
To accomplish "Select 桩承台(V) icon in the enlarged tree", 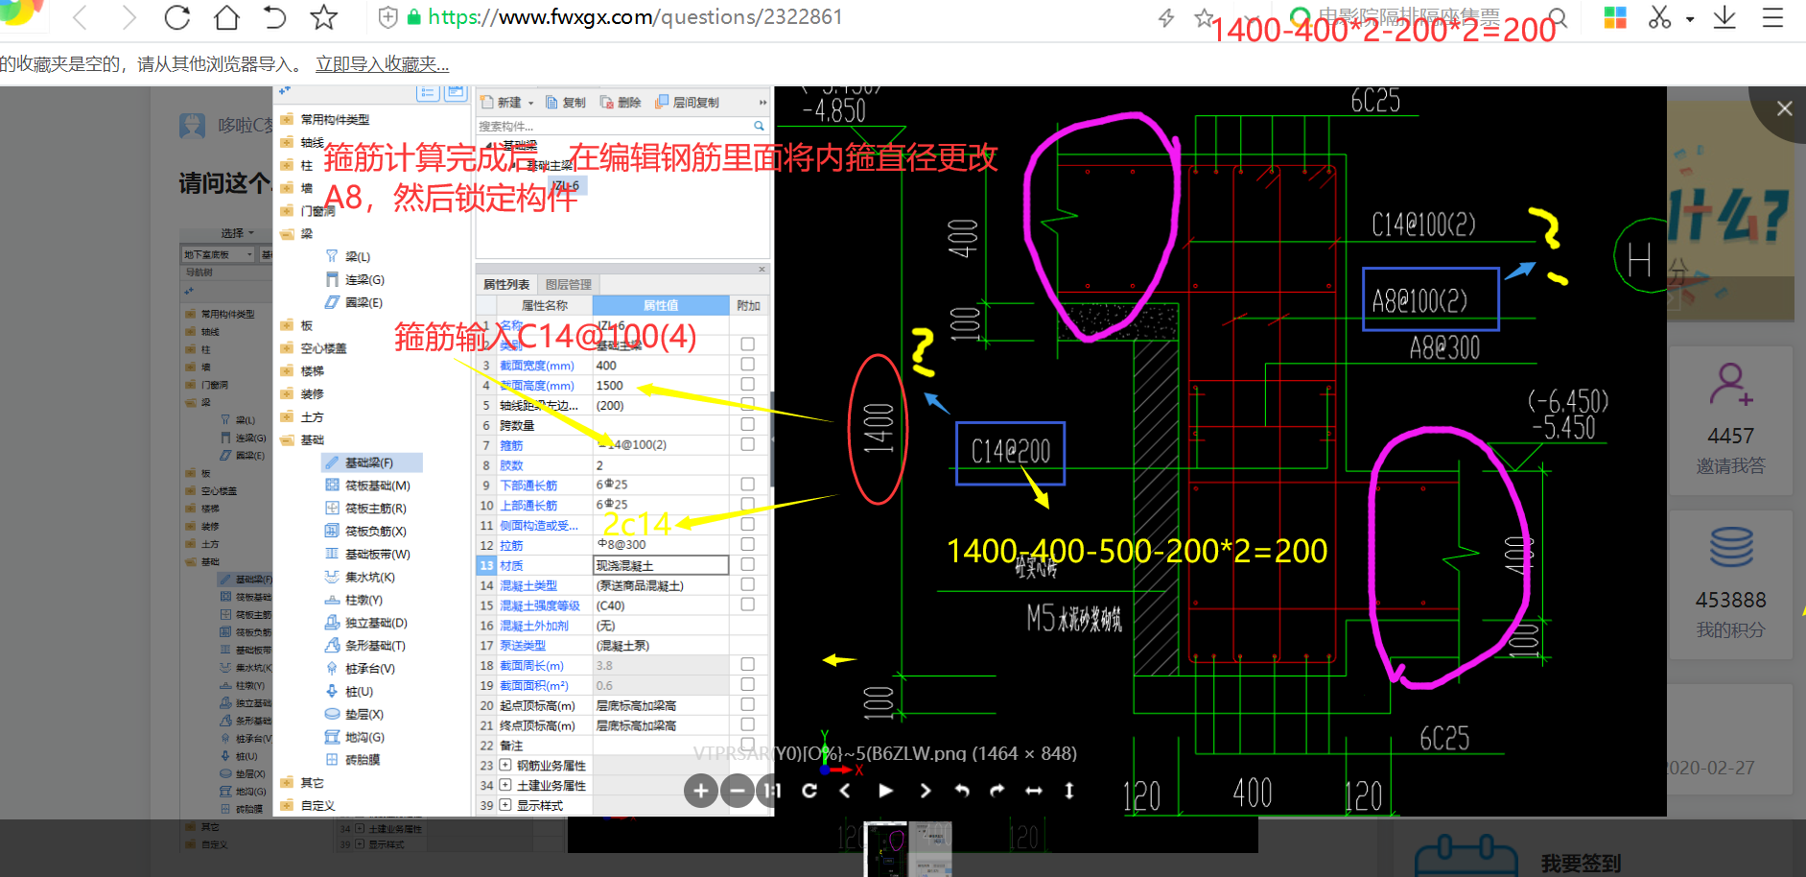I will [x=332, y=669].
